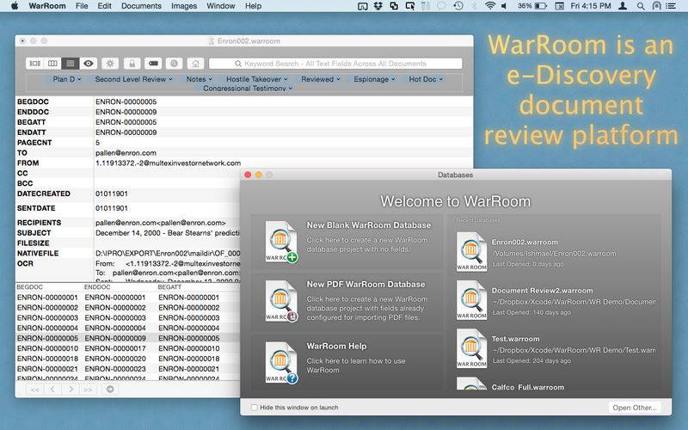Click the Wi-Fi status icon

pos(490,6)
